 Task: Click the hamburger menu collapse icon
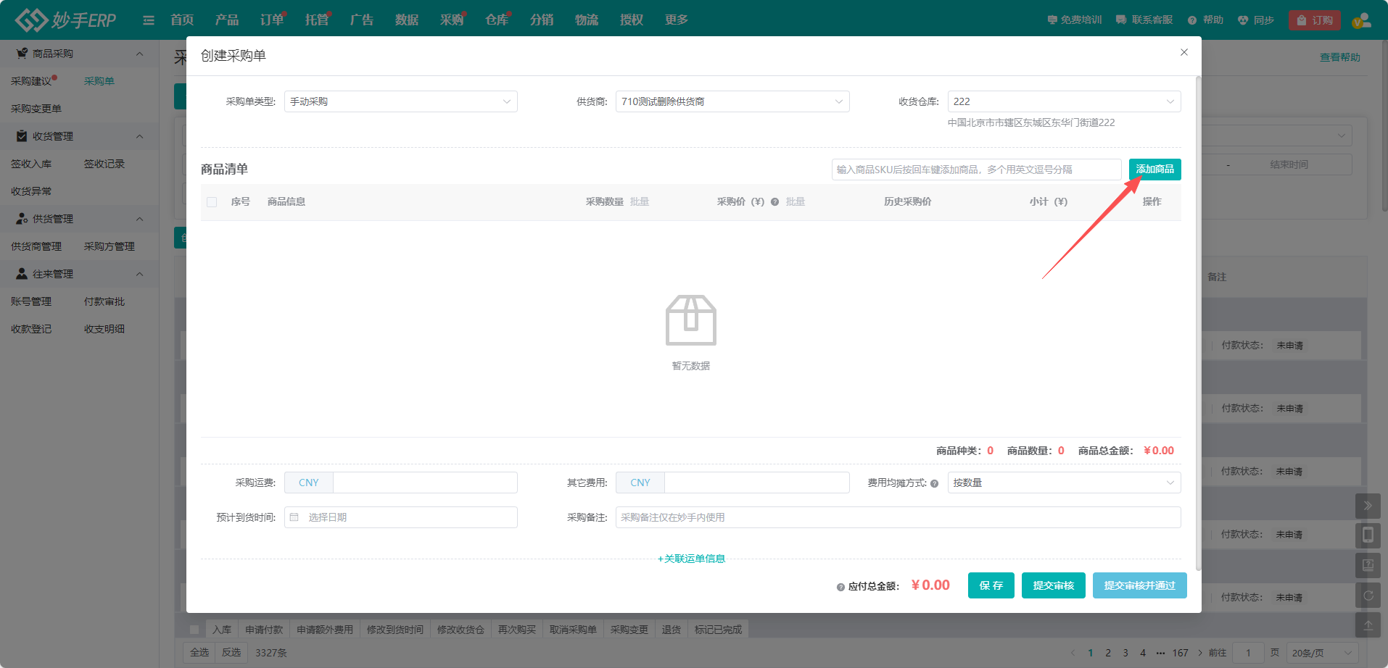(149, 20)
